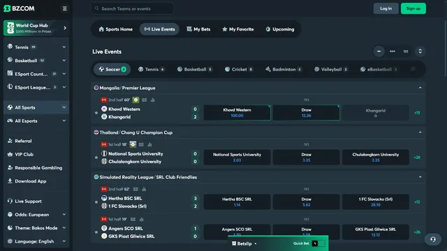
Task: Select the Live Events tab
Action: [159, 29]
